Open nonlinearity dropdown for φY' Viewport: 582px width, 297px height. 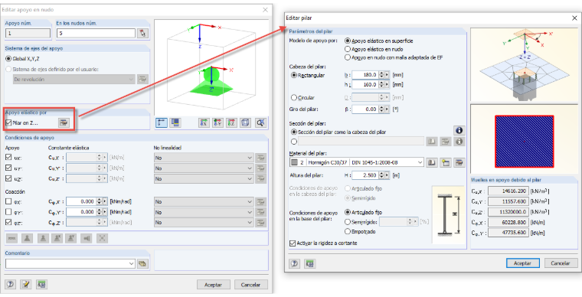[204, 212]
